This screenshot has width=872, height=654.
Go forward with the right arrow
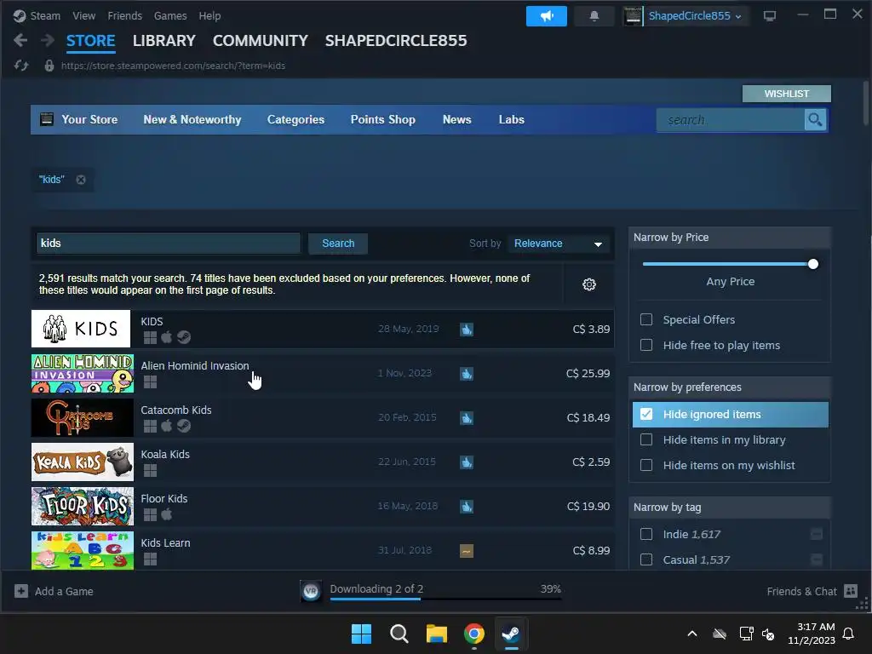(48, 40)
